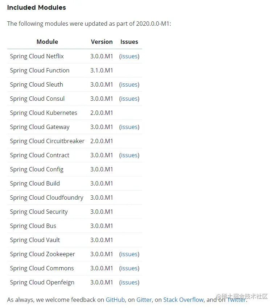Open the Spring Cloud Commons issues link

(129, 268)
